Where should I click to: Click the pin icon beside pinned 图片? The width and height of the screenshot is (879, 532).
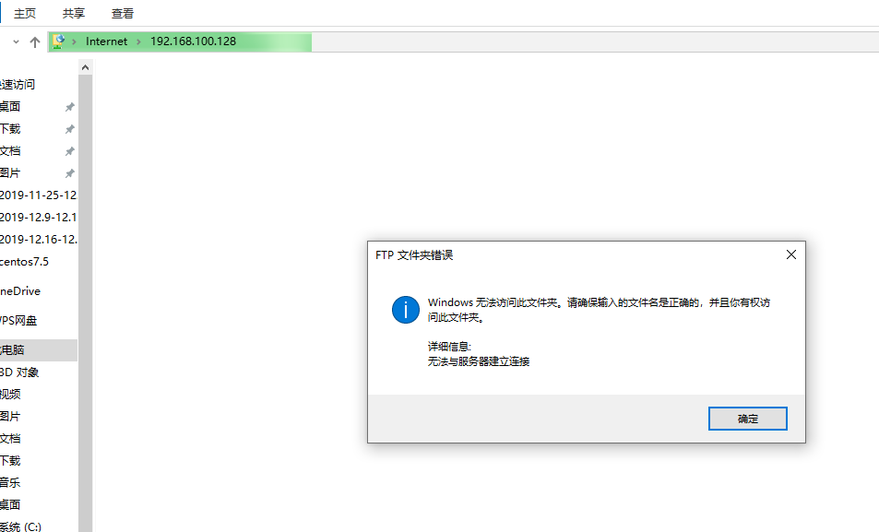[69, 173]
